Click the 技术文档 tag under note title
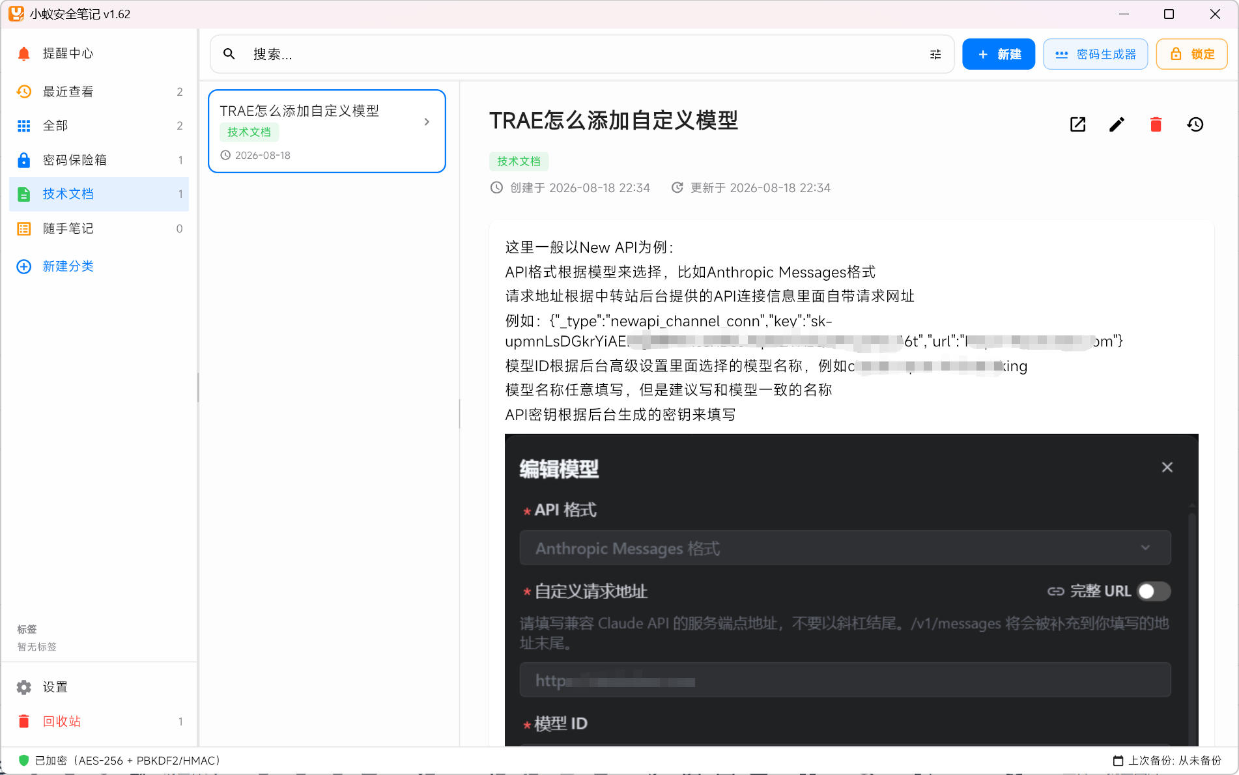The image size is (1239, 775). tap(519, 161)
